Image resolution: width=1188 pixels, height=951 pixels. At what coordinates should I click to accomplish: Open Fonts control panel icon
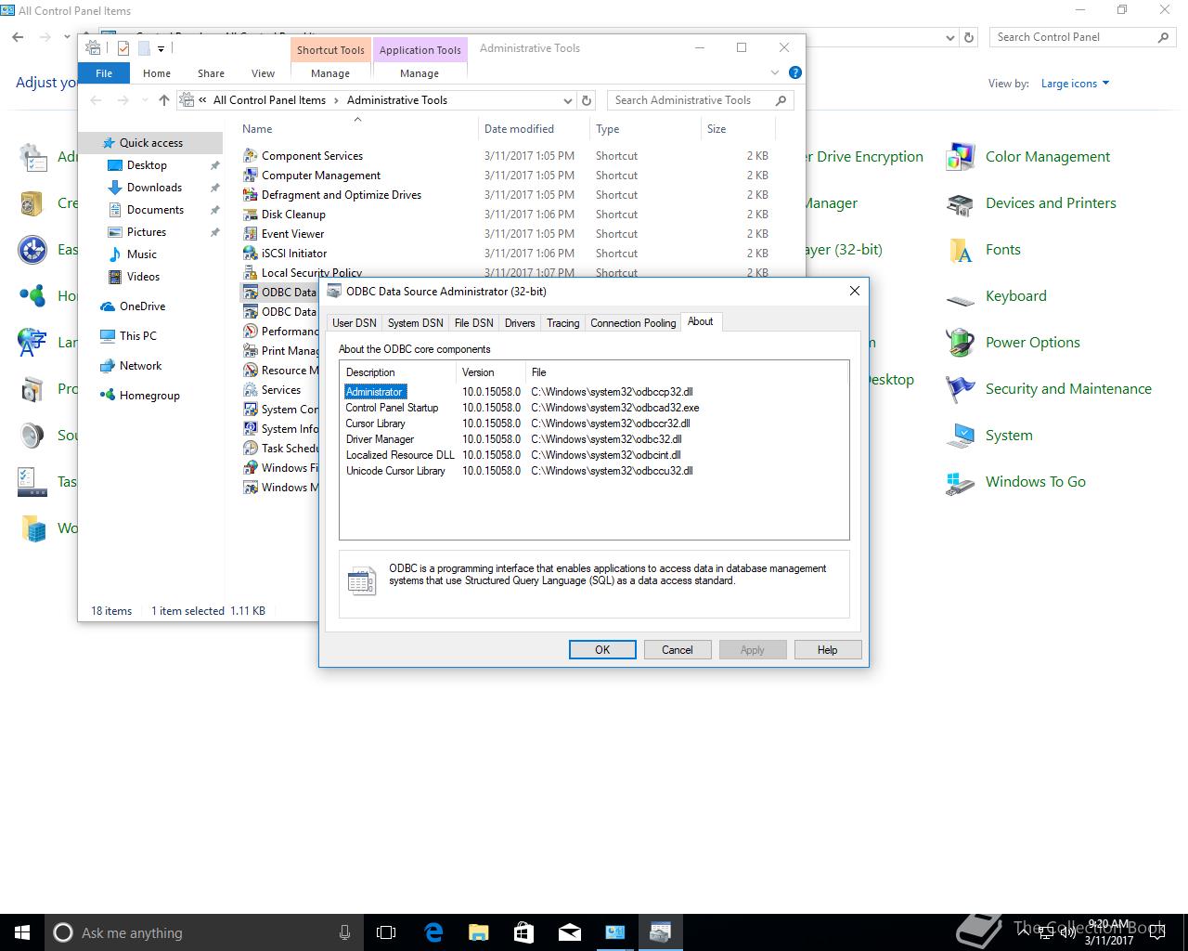pos(961,250)
